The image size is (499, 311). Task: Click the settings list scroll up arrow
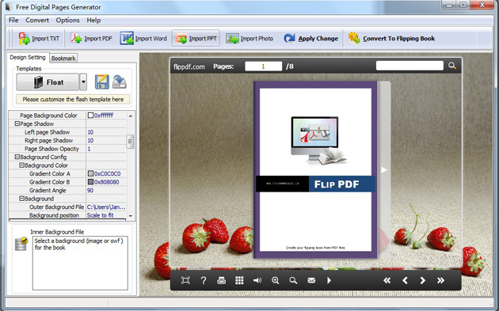[131, 116]
